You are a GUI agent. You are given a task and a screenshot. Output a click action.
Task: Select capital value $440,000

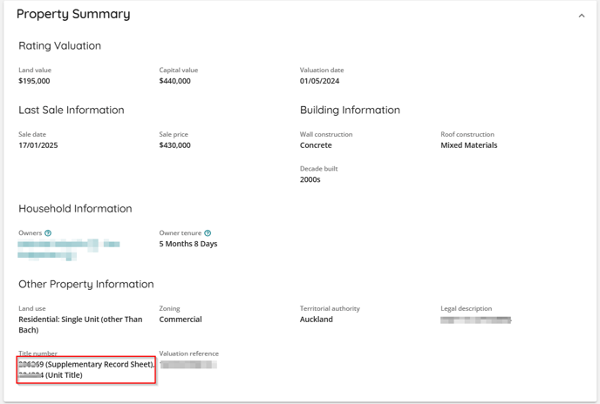tap(175, 81)
